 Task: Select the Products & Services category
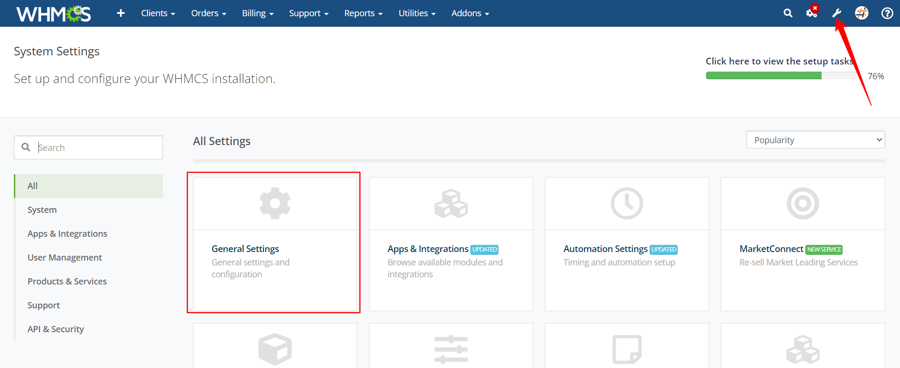[x=67, y=282]
